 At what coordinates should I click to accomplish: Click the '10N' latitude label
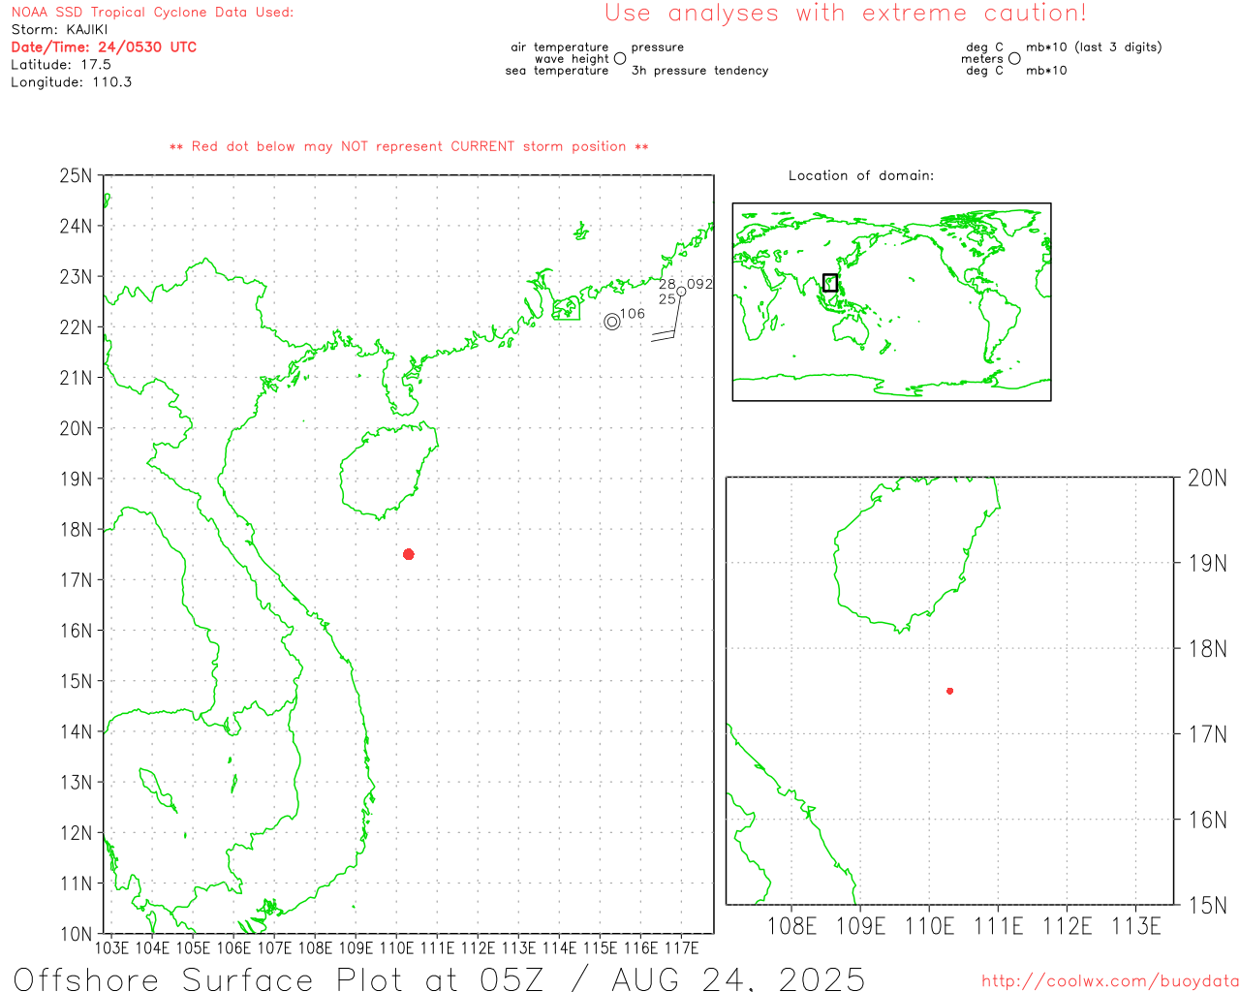76,934
